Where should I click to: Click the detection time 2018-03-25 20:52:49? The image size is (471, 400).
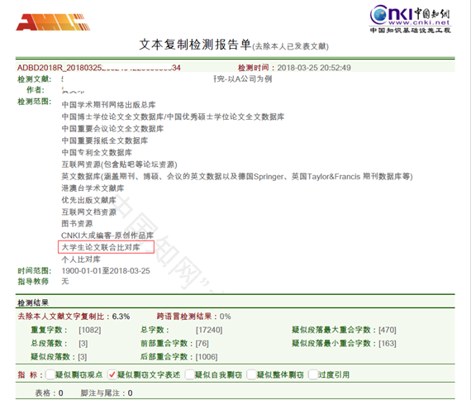pos(314,68)
